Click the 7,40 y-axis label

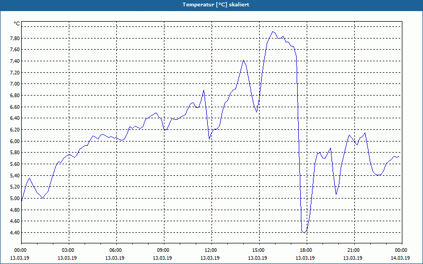[x=15, y=61]
